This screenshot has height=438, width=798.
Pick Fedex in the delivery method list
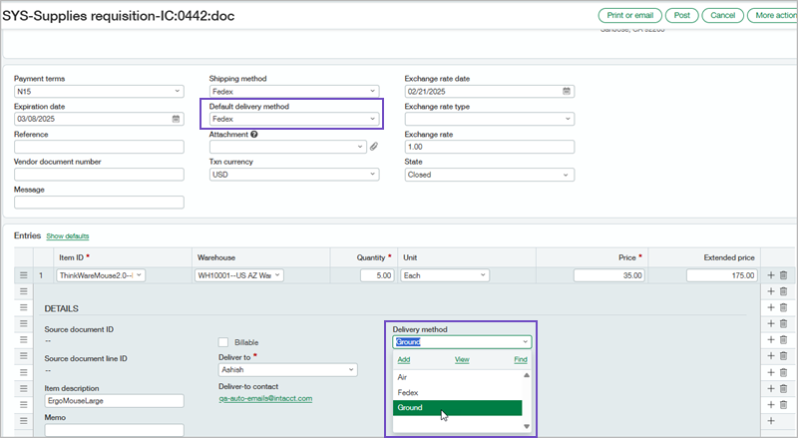[x=407, y=393]
